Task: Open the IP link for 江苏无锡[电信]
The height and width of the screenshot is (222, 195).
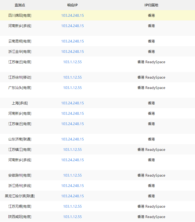Action: coord(72,206)
